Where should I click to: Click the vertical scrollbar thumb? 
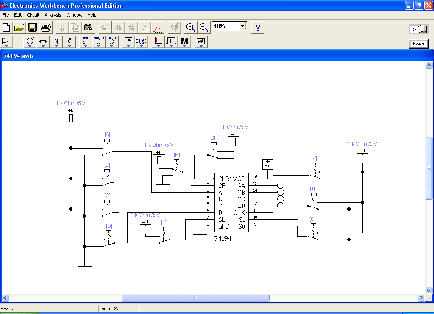tap(429, 168)
